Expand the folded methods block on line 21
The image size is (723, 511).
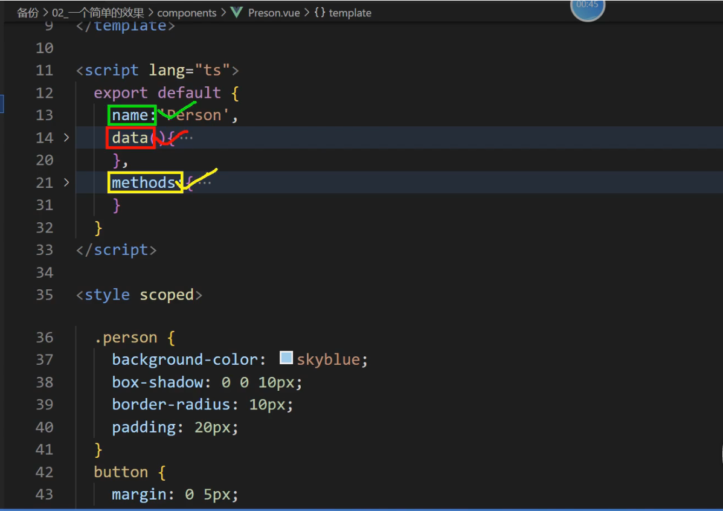click(66, 182)
